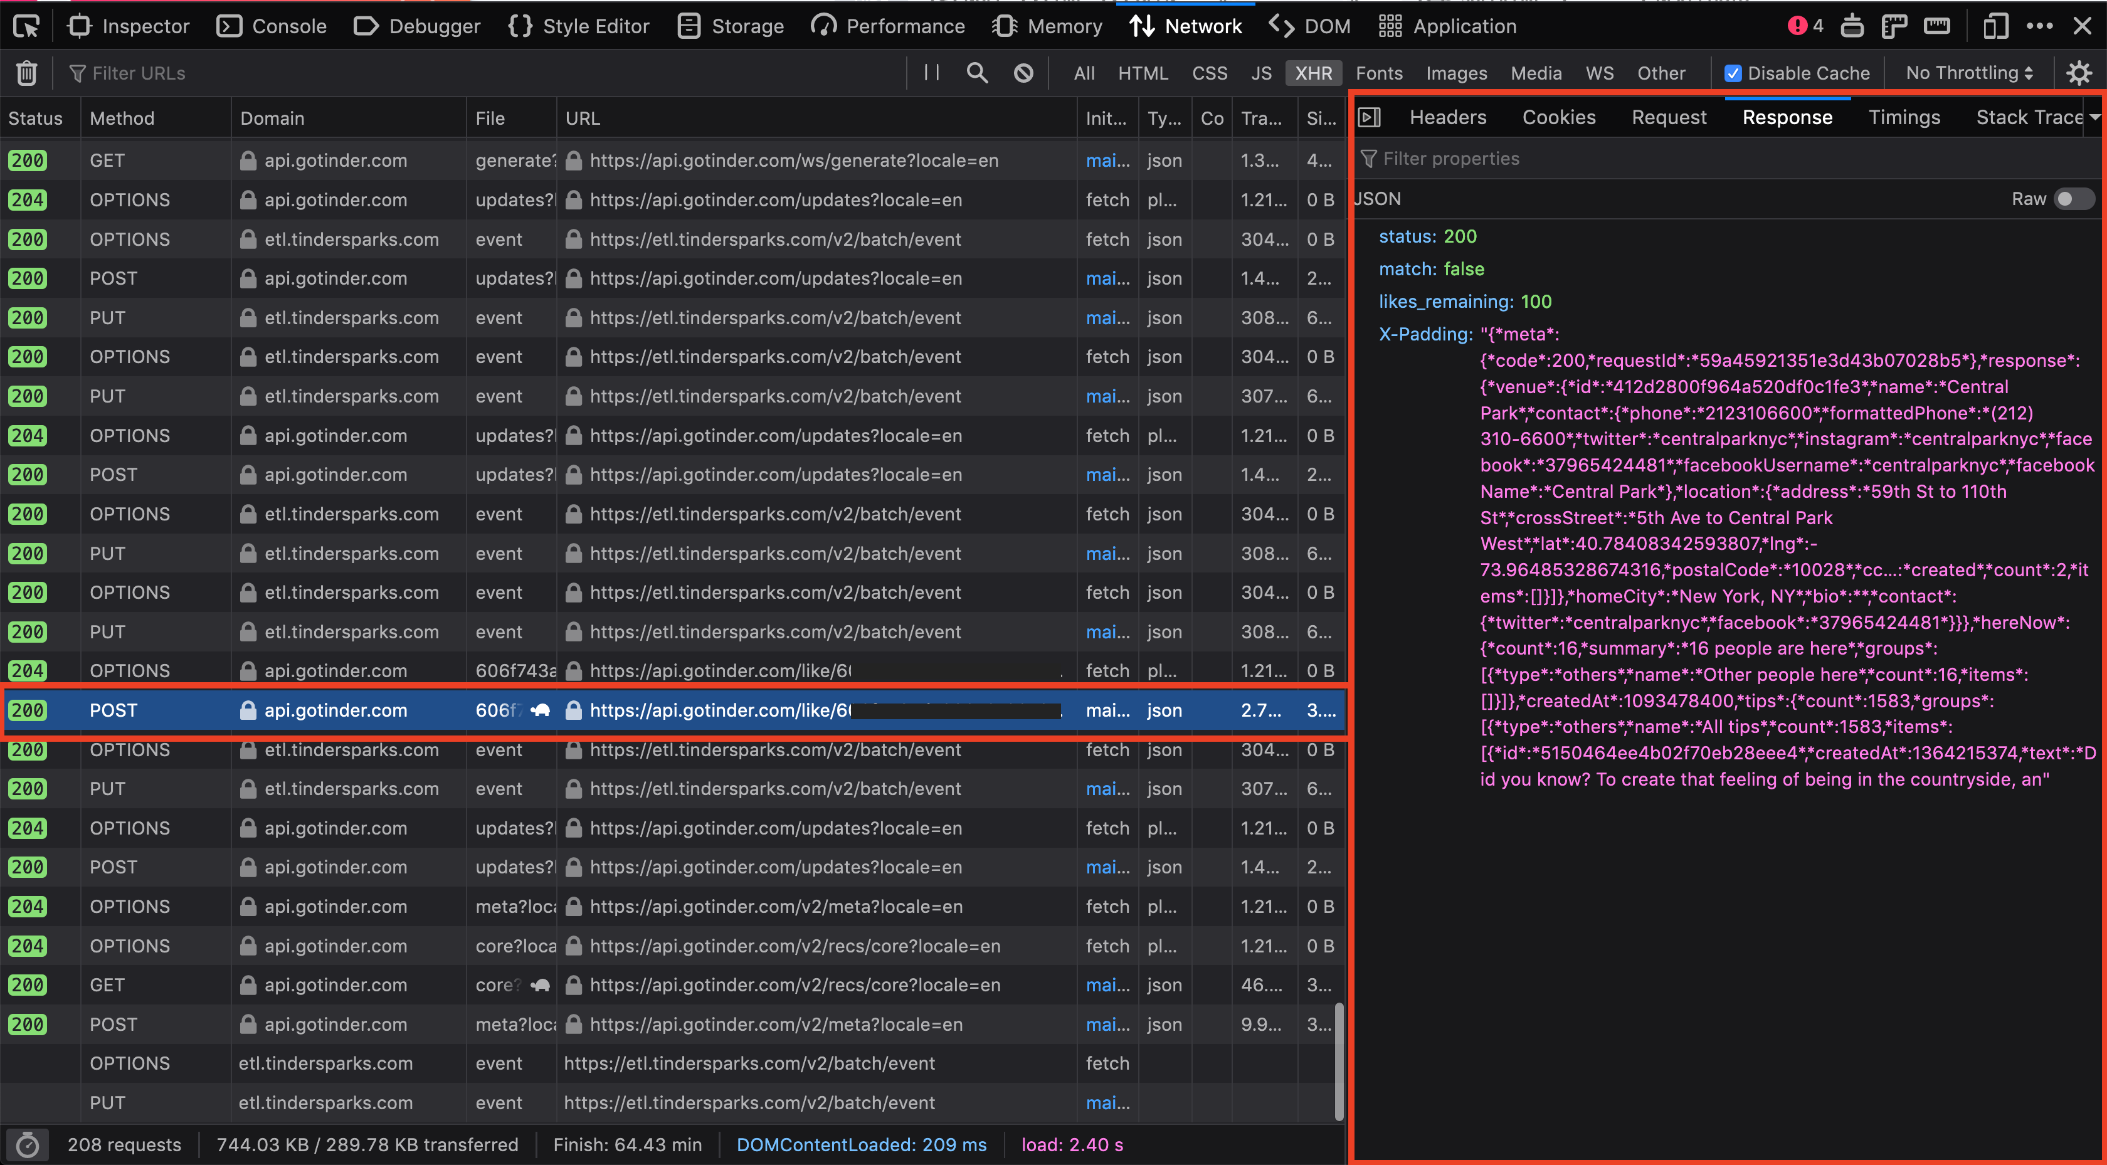This screenshot has width=2107, height=1165.
Task: Open No Throttling dropdown
Action: pyautogui.click(x=1969, y=73)
